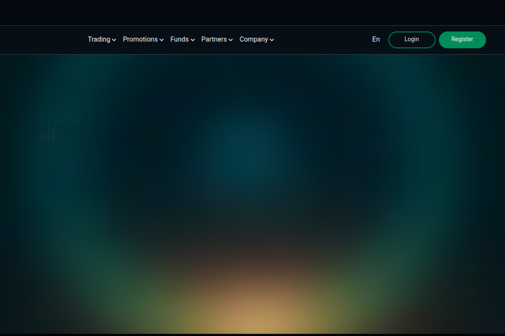Click the dark strip above the navigation bar
This screenshot has height=336, width=505.
click(252, 12)
